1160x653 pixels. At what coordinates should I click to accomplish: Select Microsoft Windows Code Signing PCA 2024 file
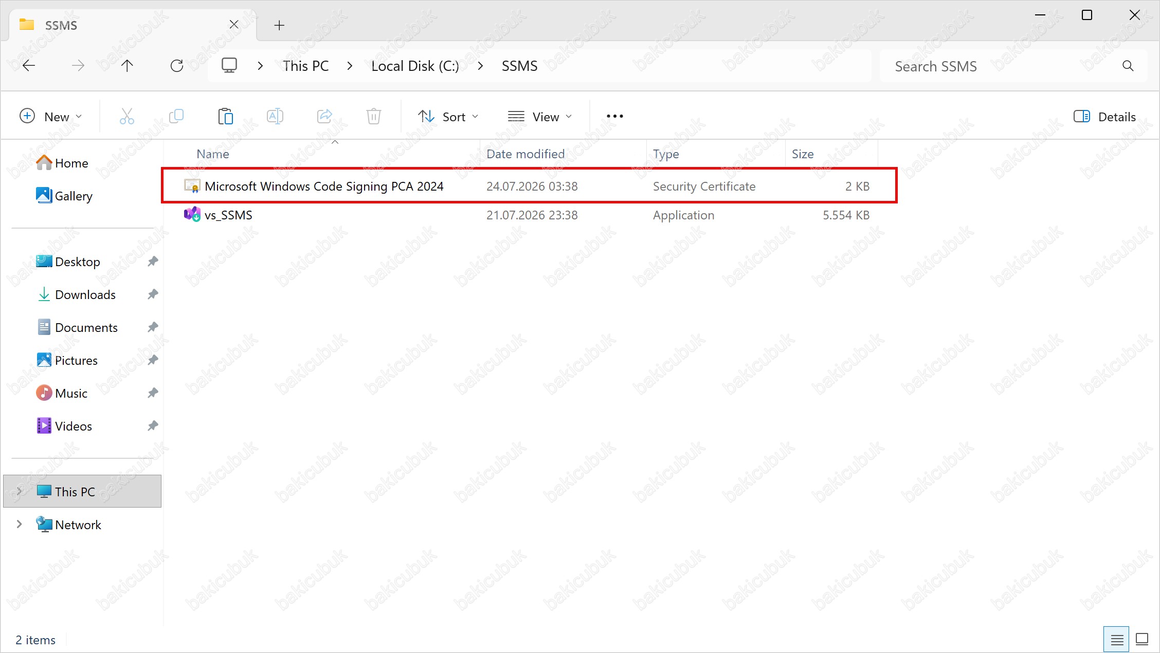[x=324, y=186]
